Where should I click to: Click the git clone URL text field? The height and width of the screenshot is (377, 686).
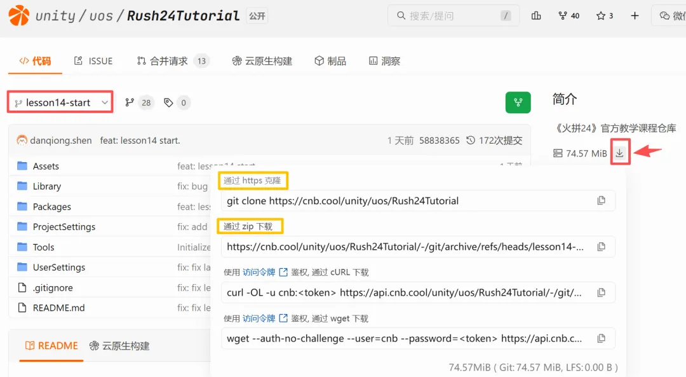point(418,200)
